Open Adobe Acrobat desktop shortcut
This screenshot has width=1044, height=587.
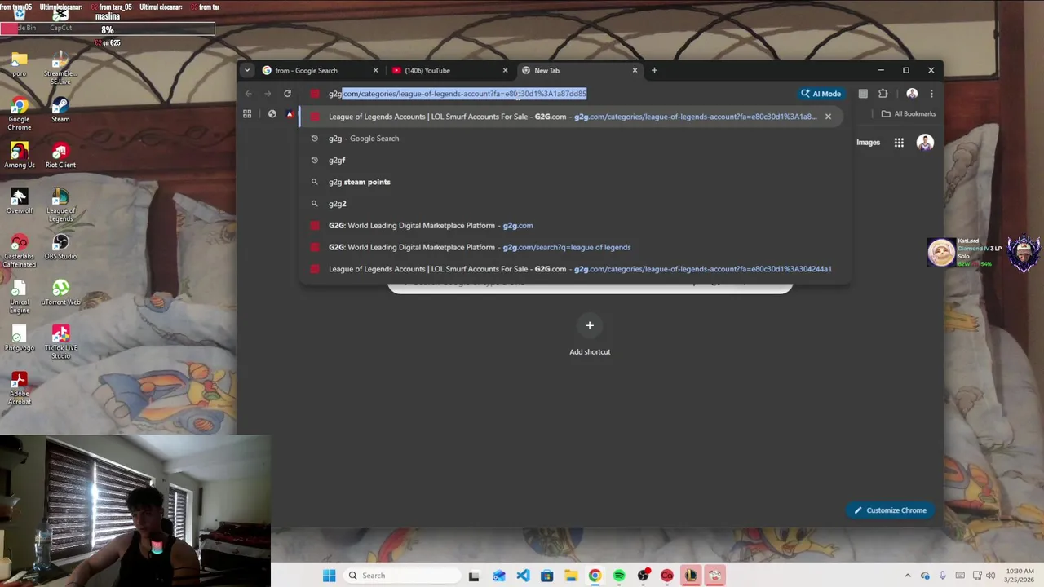(x=20, y=388)
